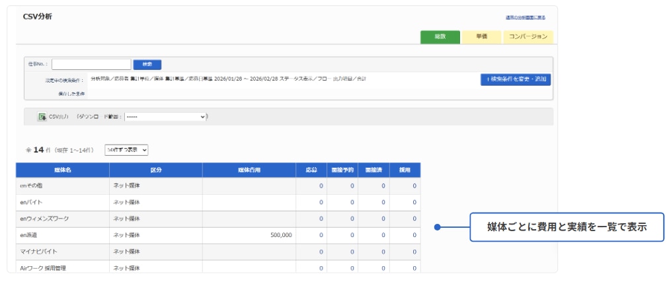Image resolution: width=669 pixels, height=282 pixels.
Task: Open the ダウンロード範囲 dropdown
Action: [x=165, y=117]
